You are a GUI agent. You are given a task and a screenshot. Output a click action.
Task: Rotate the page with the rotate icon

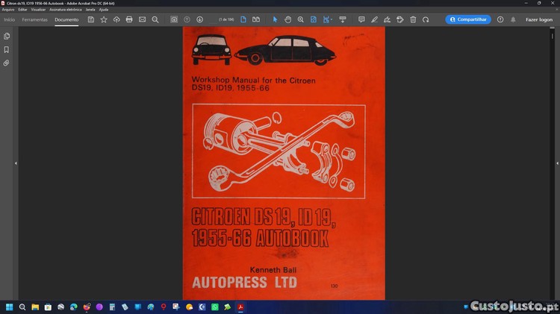426,19
